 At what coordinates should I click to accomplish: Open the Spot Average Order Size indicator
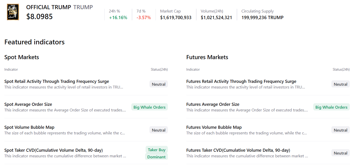tap(28, 104)
